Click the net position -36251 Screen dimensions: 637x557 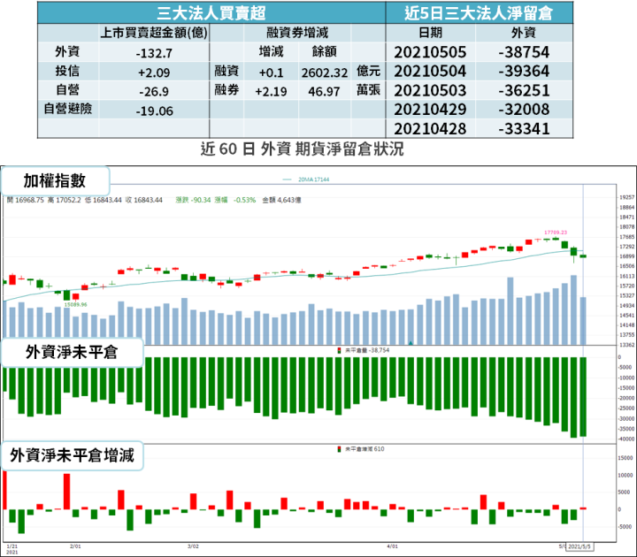click(524, 90)
